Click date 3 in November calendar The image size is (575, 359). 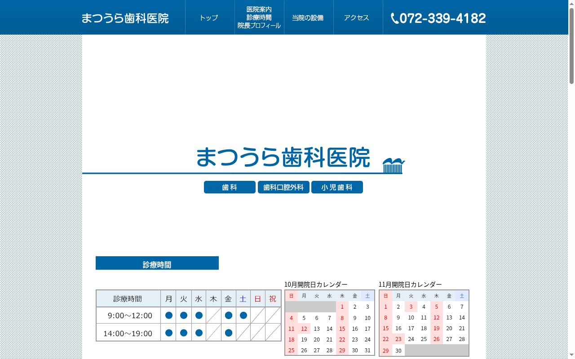(411, 307)
